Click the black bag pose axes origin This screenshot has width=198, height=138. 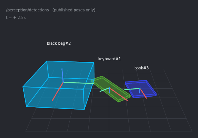pyautogui.click(x=63, y=82)
